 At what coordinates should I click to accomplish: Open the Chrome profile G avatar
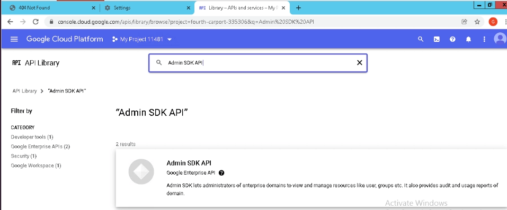tap(493, 22)
